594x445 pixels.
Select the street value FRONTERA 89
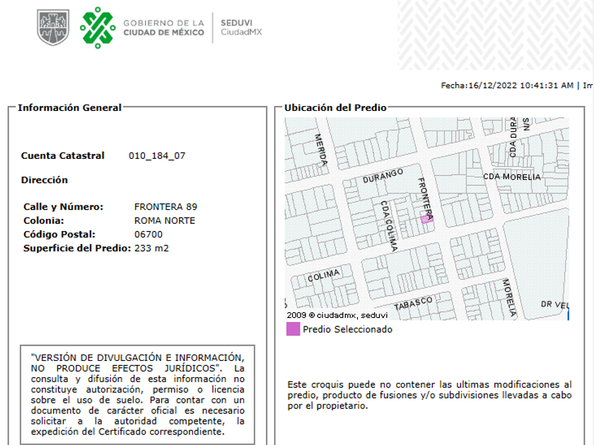coord(165,206)
